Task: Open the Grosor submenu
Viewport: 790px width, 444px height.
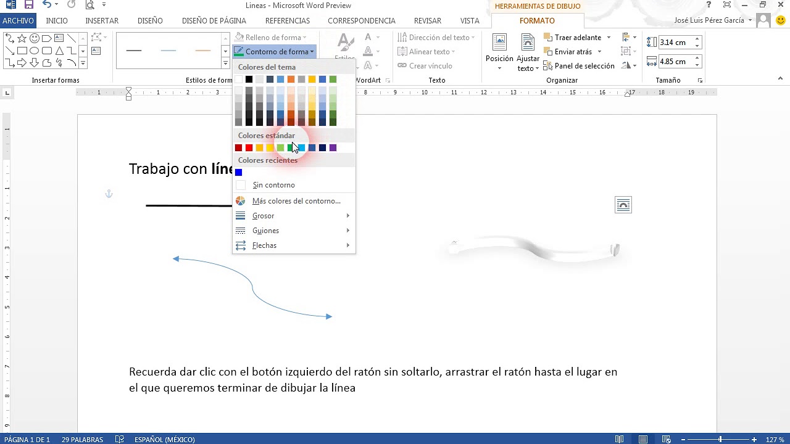Action: [294, 216]
